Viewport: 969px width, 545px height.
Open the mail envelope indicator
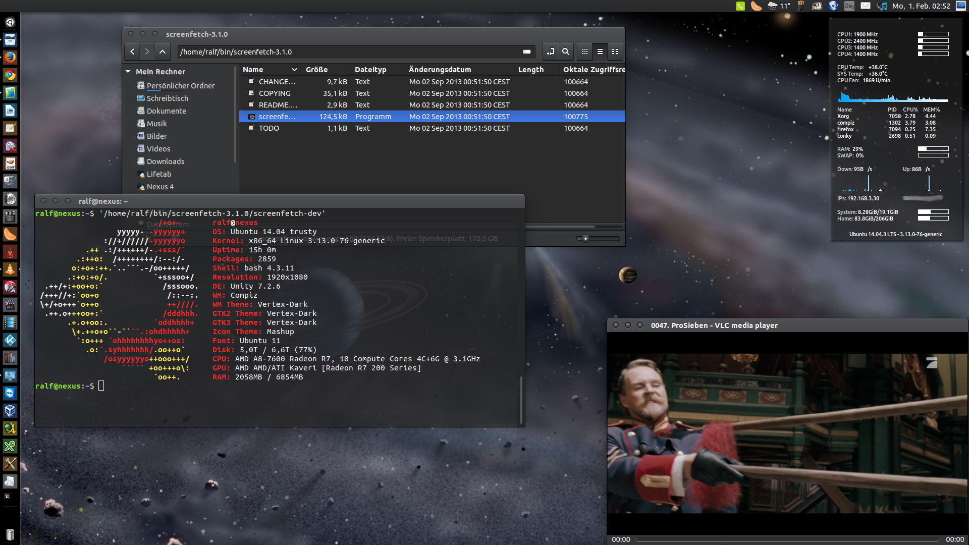(x=866, y=6)
